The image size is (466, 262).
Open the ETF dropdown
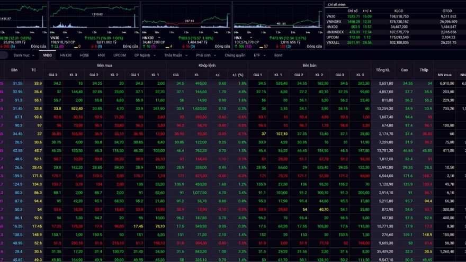pyautogui.click(x=258, y=55)
